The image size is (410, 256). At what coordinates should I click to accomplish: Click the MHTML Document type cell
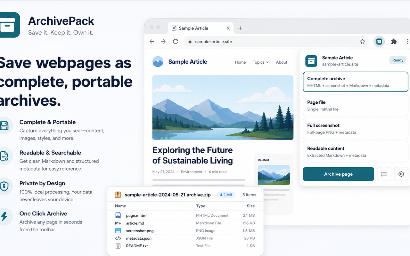tap(212, 215)
